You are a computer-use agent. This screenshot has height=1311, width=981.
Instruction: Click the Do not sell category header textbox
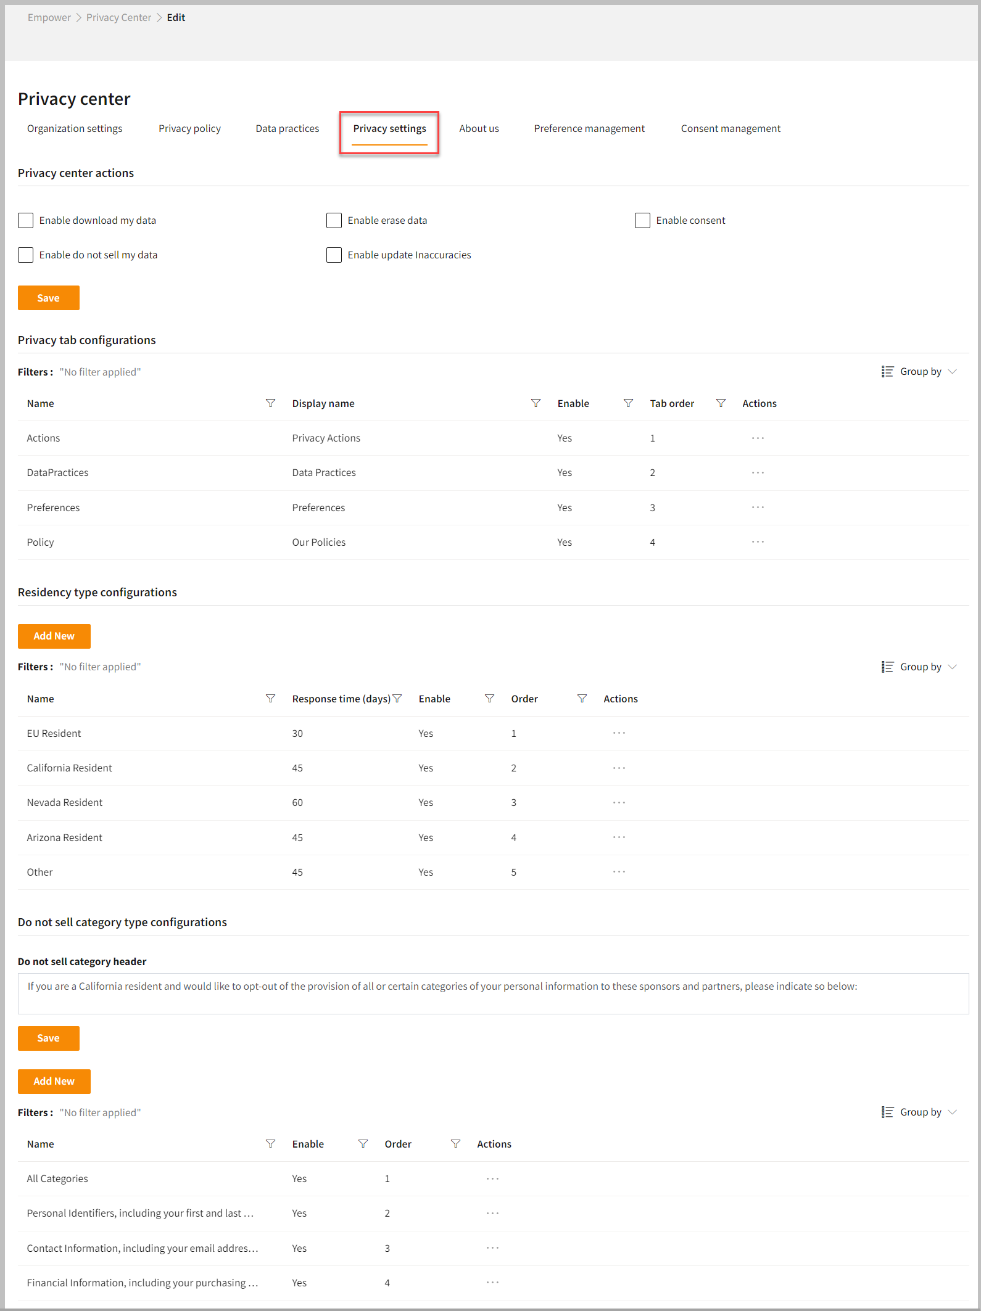493,993
